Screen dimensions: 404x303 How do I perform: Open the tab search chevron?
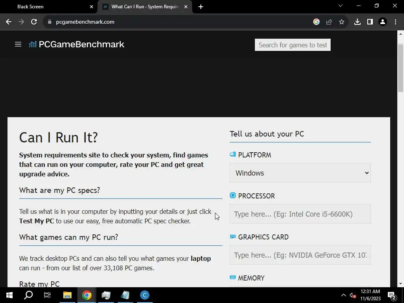click(x=340, y=6)
